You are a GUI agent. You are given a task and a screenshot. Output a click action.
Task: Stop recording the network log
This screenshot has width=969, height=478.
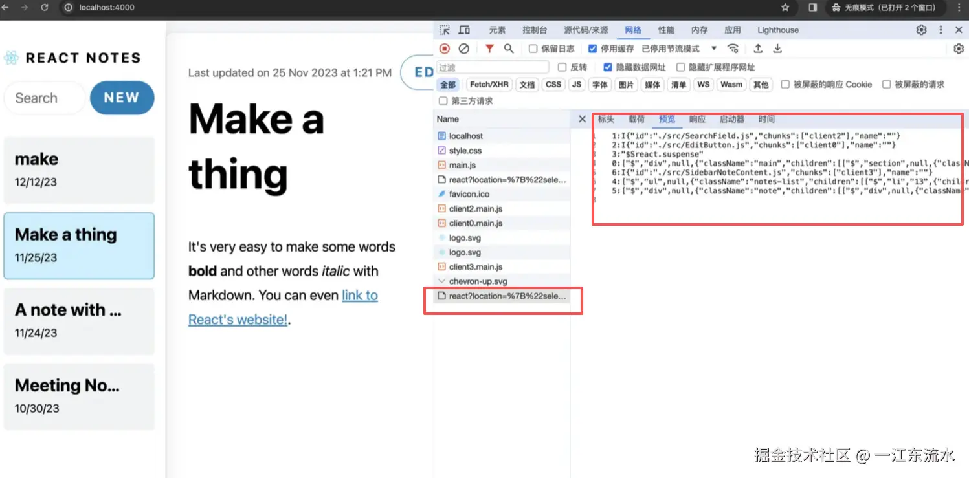coord(445,49)
